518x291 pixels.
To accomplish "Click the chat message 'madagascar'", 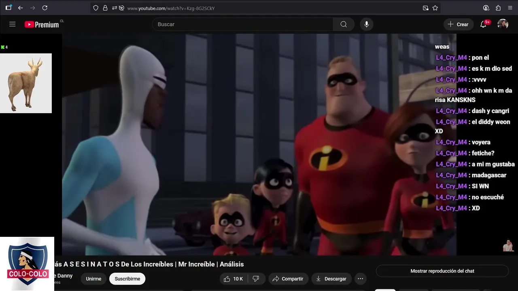I will coord(489,175).
